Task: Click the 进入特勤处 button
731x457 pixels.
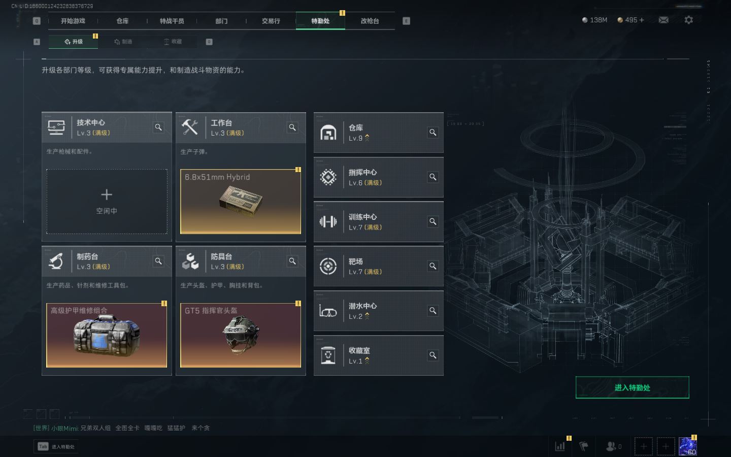Action: (632, 387)
